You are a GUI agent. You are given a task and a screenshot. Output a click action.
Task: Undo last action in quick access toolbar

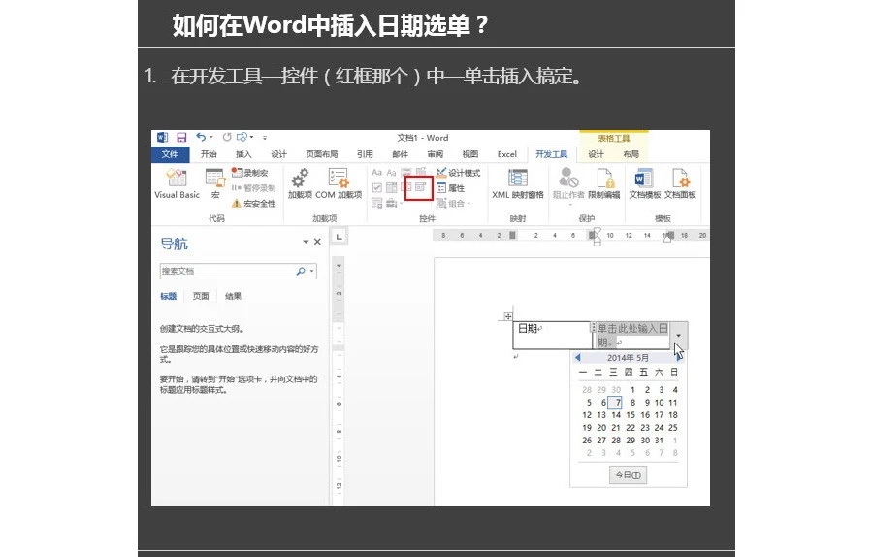pyautogui.click(x=201, y=137)
